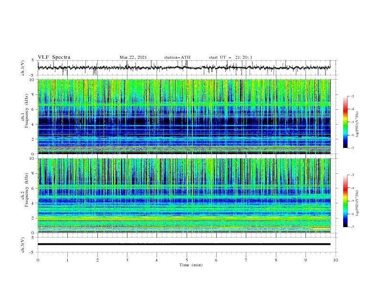Click time axis tick label '5' minutes
Viewport: 378px width, 292px height.
(x=187, y=260)
